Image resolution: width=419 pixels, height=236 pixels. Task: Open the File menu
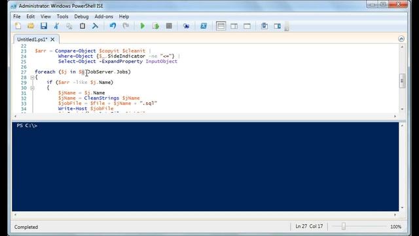point(17,16)
